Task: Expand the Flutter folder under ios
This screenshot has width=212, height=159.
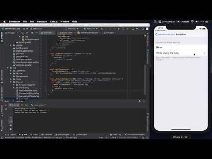Action: pos(11,73)
